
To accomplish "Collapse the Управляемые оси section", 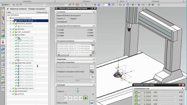I will 182,89.
